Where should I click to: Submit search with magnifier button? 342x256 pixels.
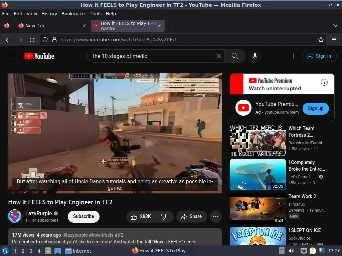[x=234, y=56]
